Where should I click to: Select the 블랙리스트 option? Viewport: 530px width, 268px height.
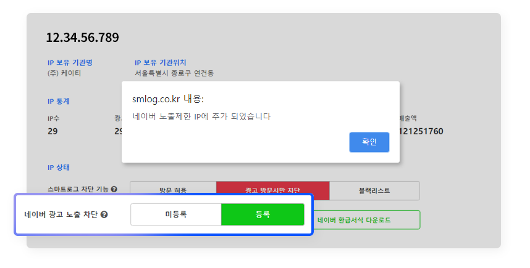[374, 191]
